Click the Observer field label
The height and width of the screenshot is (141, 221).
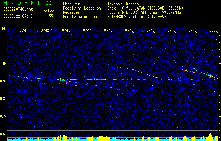click(71, 4)
